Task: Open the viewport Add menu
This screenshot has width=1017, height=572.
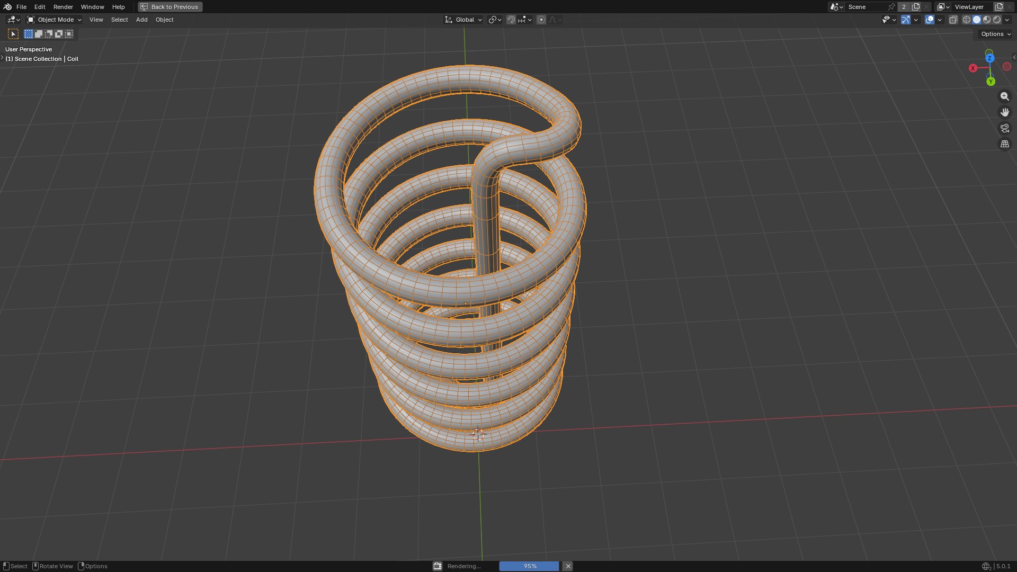Action: pyautogui.click(x=141, y=20)
